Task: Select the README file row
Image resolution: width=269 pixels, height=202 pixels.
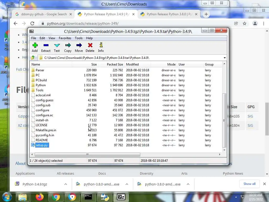Action: click(x=126, y=140)
